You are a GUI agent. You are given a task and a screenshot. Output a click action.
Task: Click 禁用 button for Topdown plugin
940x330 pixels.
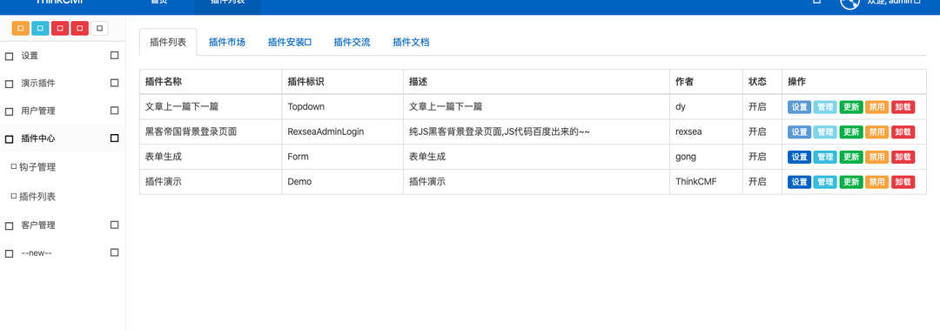877,107
